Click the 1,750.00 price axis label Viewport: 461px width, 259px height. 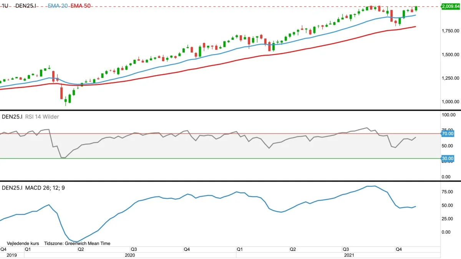click(x=451, y=31)
